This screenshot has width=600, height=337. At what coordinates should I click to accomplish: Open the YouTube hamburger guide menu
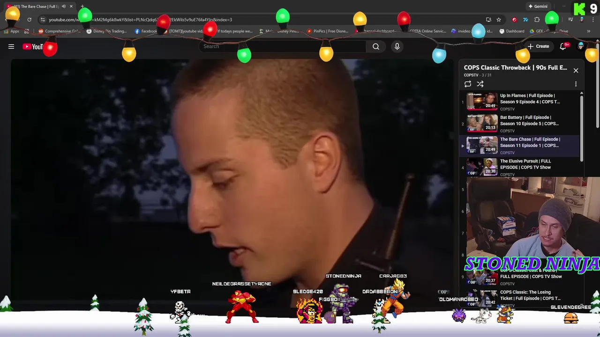11,46
